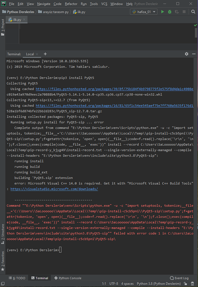Toggle the 1: Project side panel
198x287 pixels.
[x=3, y=28]
